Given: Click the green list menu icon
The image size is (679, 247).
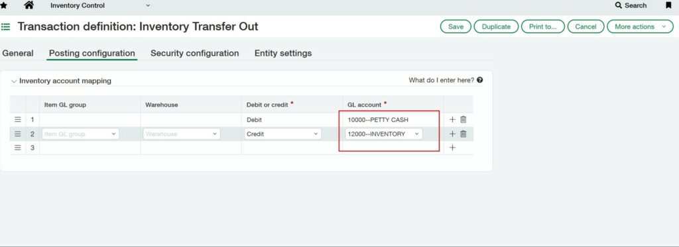Looking at the screenshot, I should (x=5, y=27).
